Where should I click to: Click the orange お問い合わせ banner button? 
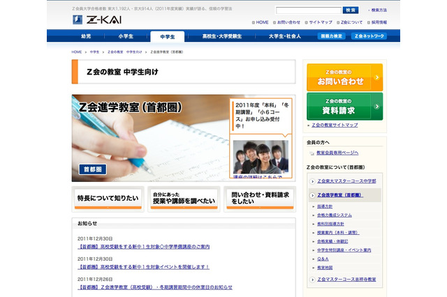point(344,77)
